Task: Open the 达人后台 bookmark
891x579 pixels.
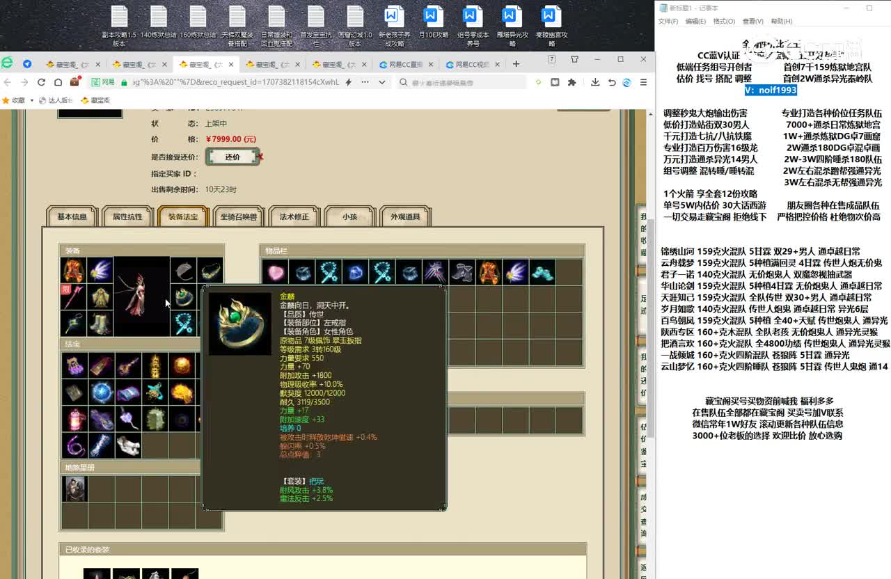Action: [54, 100]
